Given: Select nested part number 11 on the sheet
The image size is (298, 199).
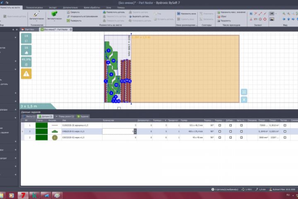Looking at the screenshot, I should point(113,61).
